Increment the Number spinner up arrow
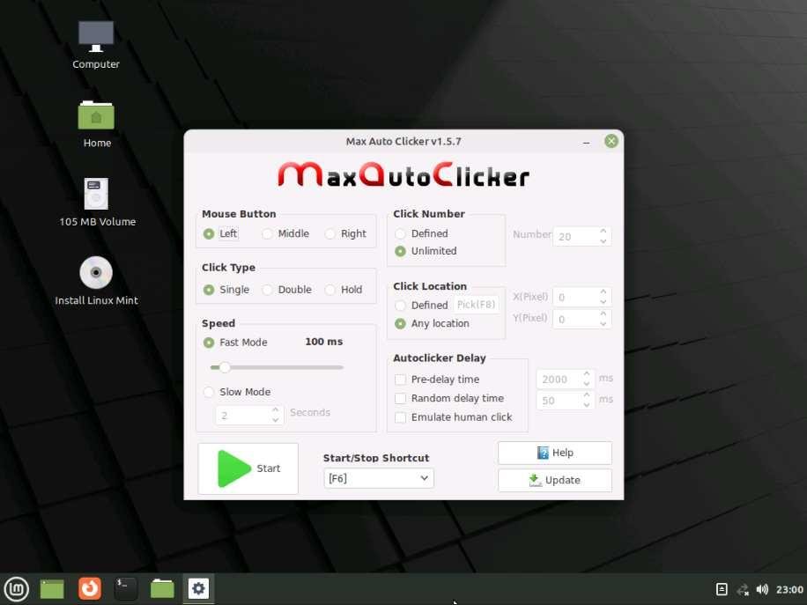 pyautogui.click(x=603, y=231)
